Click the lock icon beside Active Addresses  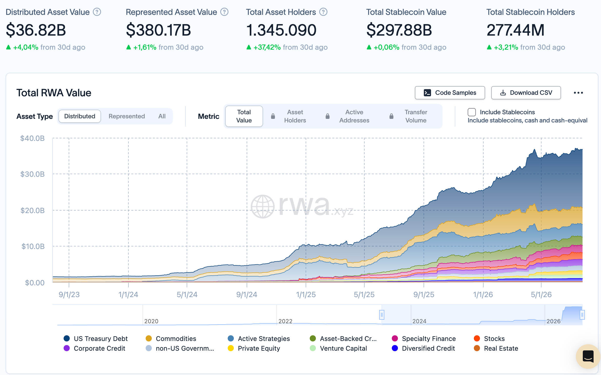click(x=327, y=116)
